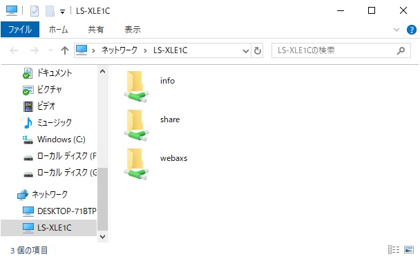Refresh the LS-XLE1C folder view

coord(258,50)
